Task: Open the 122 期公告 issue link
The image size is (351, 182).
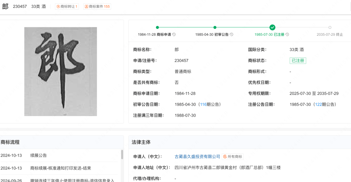Action: (318, 104)
